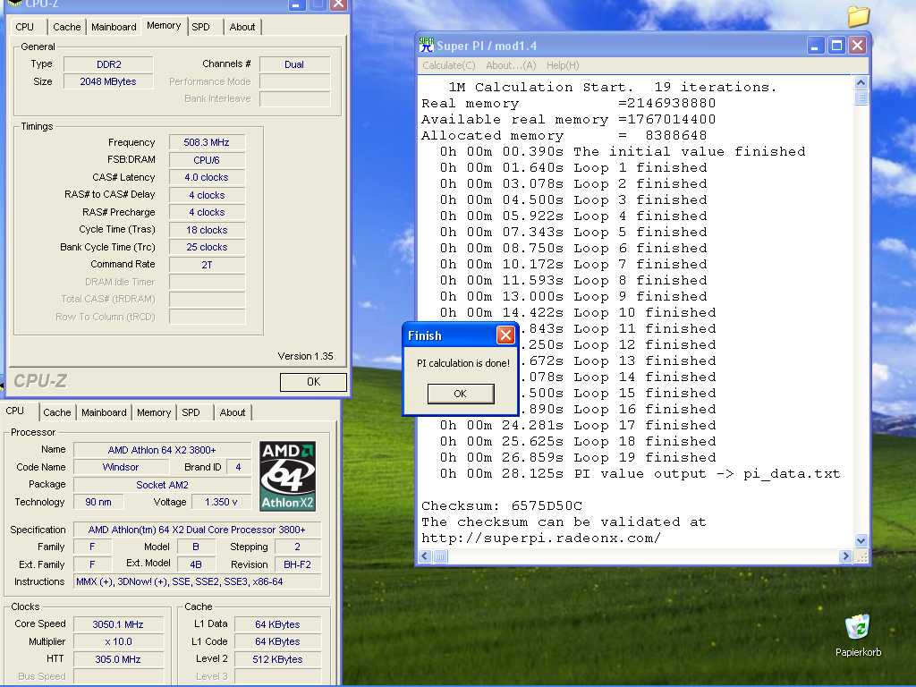Click the Cycle Time (Tras) value 18 clocks

(x=207, y=230)
